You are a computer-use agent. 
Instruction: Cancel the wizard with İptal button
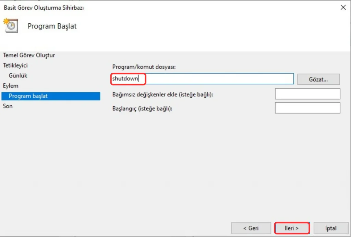(x=331, y=228)
